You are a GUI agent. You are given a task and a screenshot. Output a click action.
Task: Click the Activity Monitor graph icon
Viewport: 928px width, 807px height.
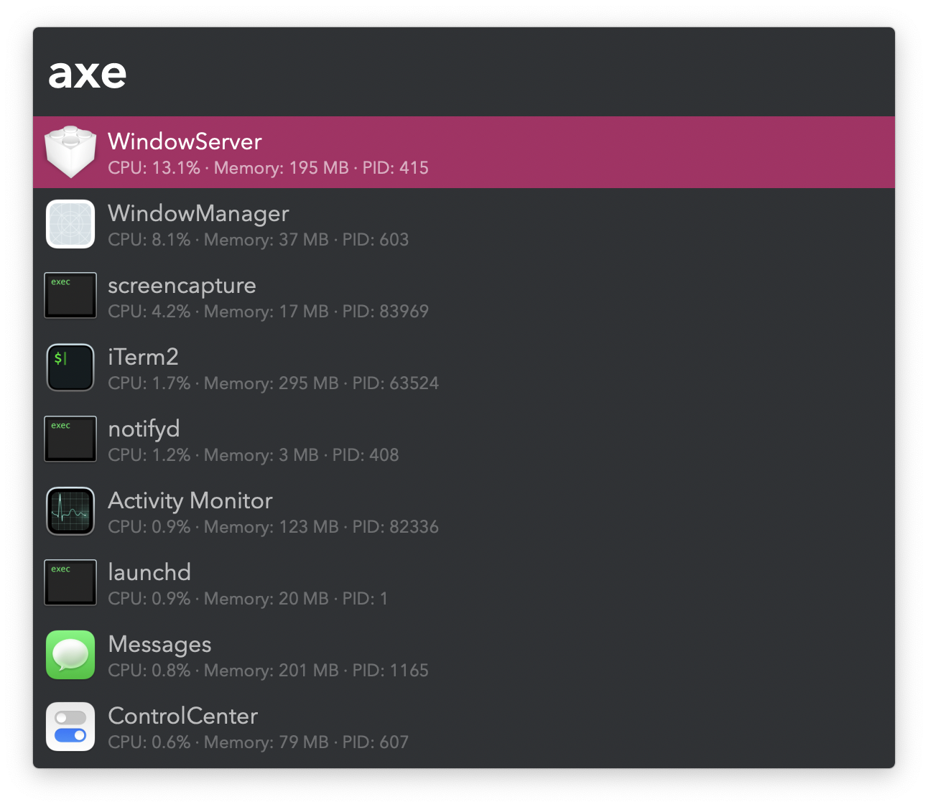click(x=70, y=511)
